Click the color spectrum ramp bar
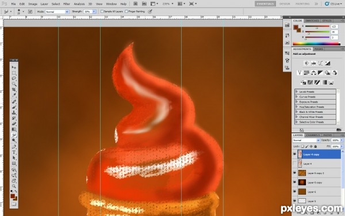Viewport: 345px width, 216px height. (x=316, y=44)
